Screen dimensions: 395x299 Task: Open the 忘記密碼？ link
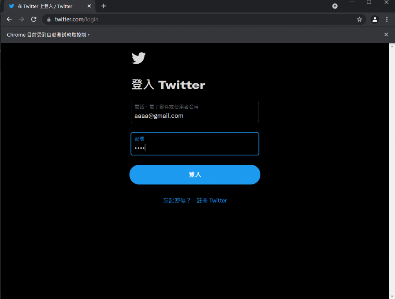click(177, 201)
